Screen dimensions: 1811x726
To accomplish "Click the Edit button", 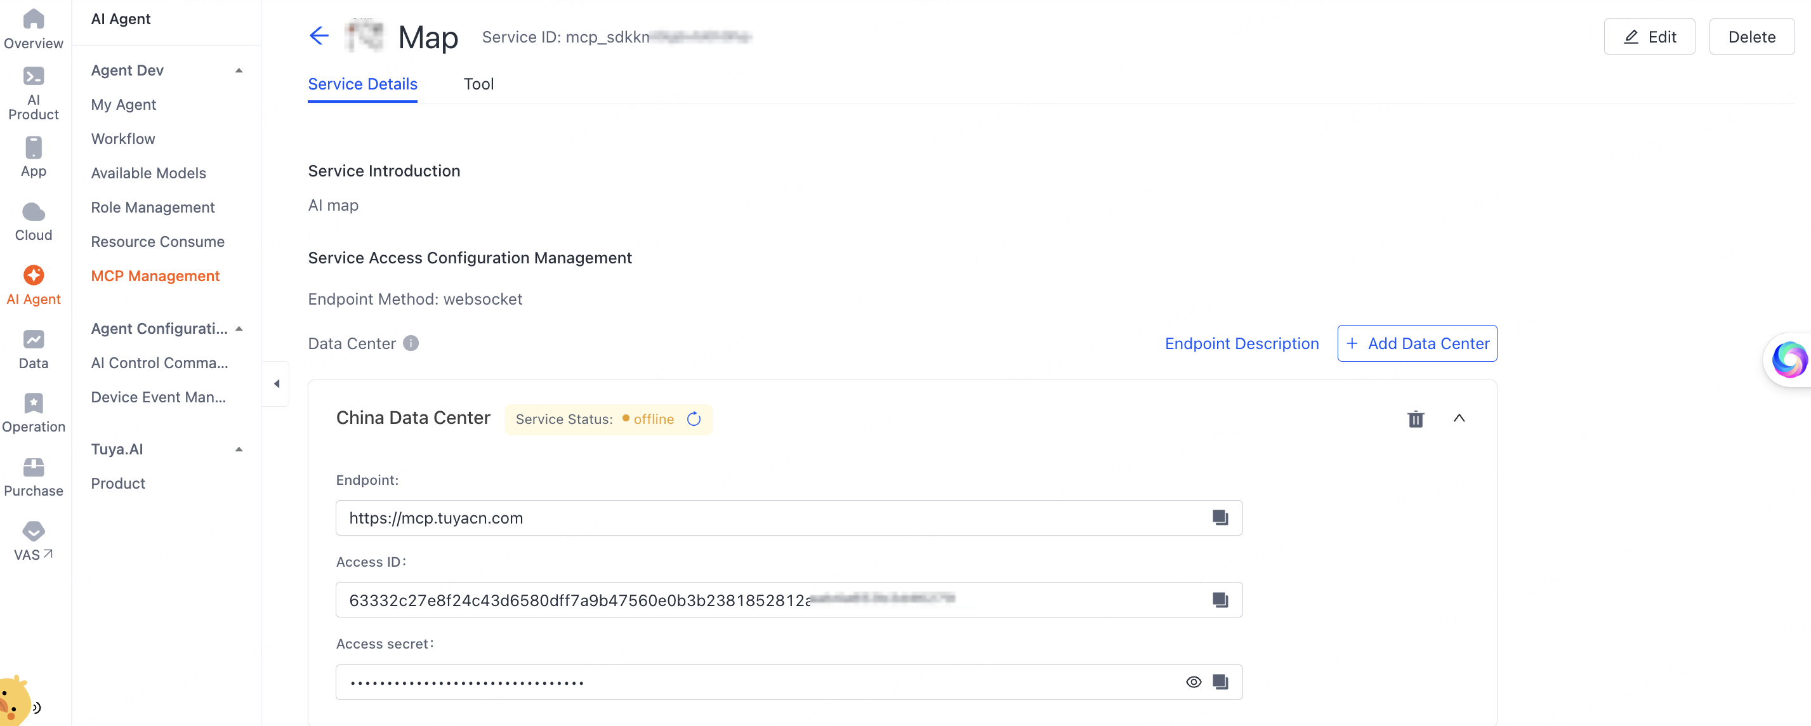I will click(1649, 37).
